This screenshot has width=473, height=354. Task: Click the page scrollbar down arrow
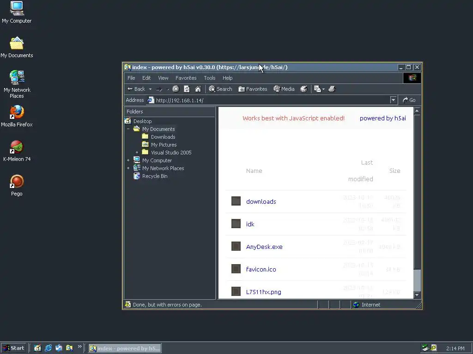[417, 295]
